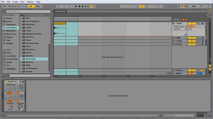Select the Instruments category
Screen dimensions: 213x119
11,24
